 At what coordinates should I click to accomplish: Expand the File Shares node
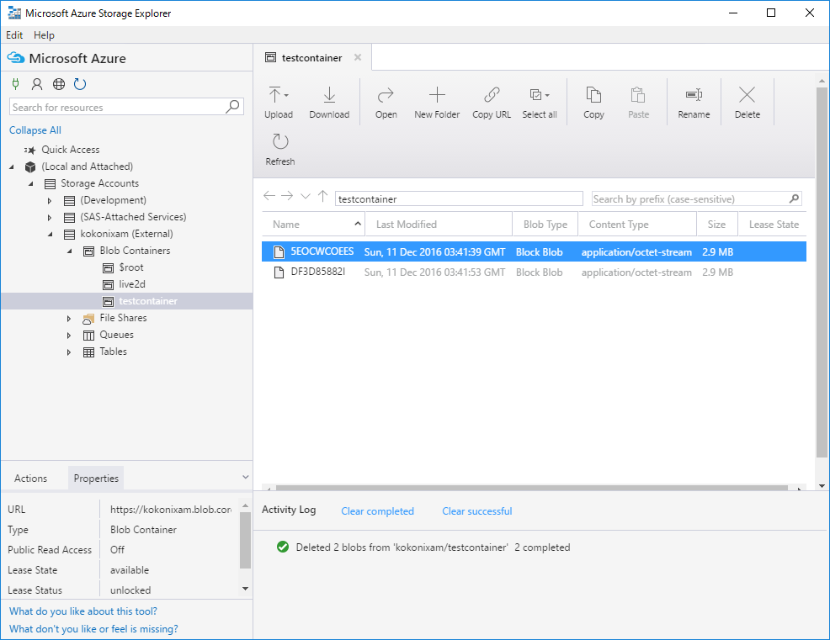(x=69, y=319)
